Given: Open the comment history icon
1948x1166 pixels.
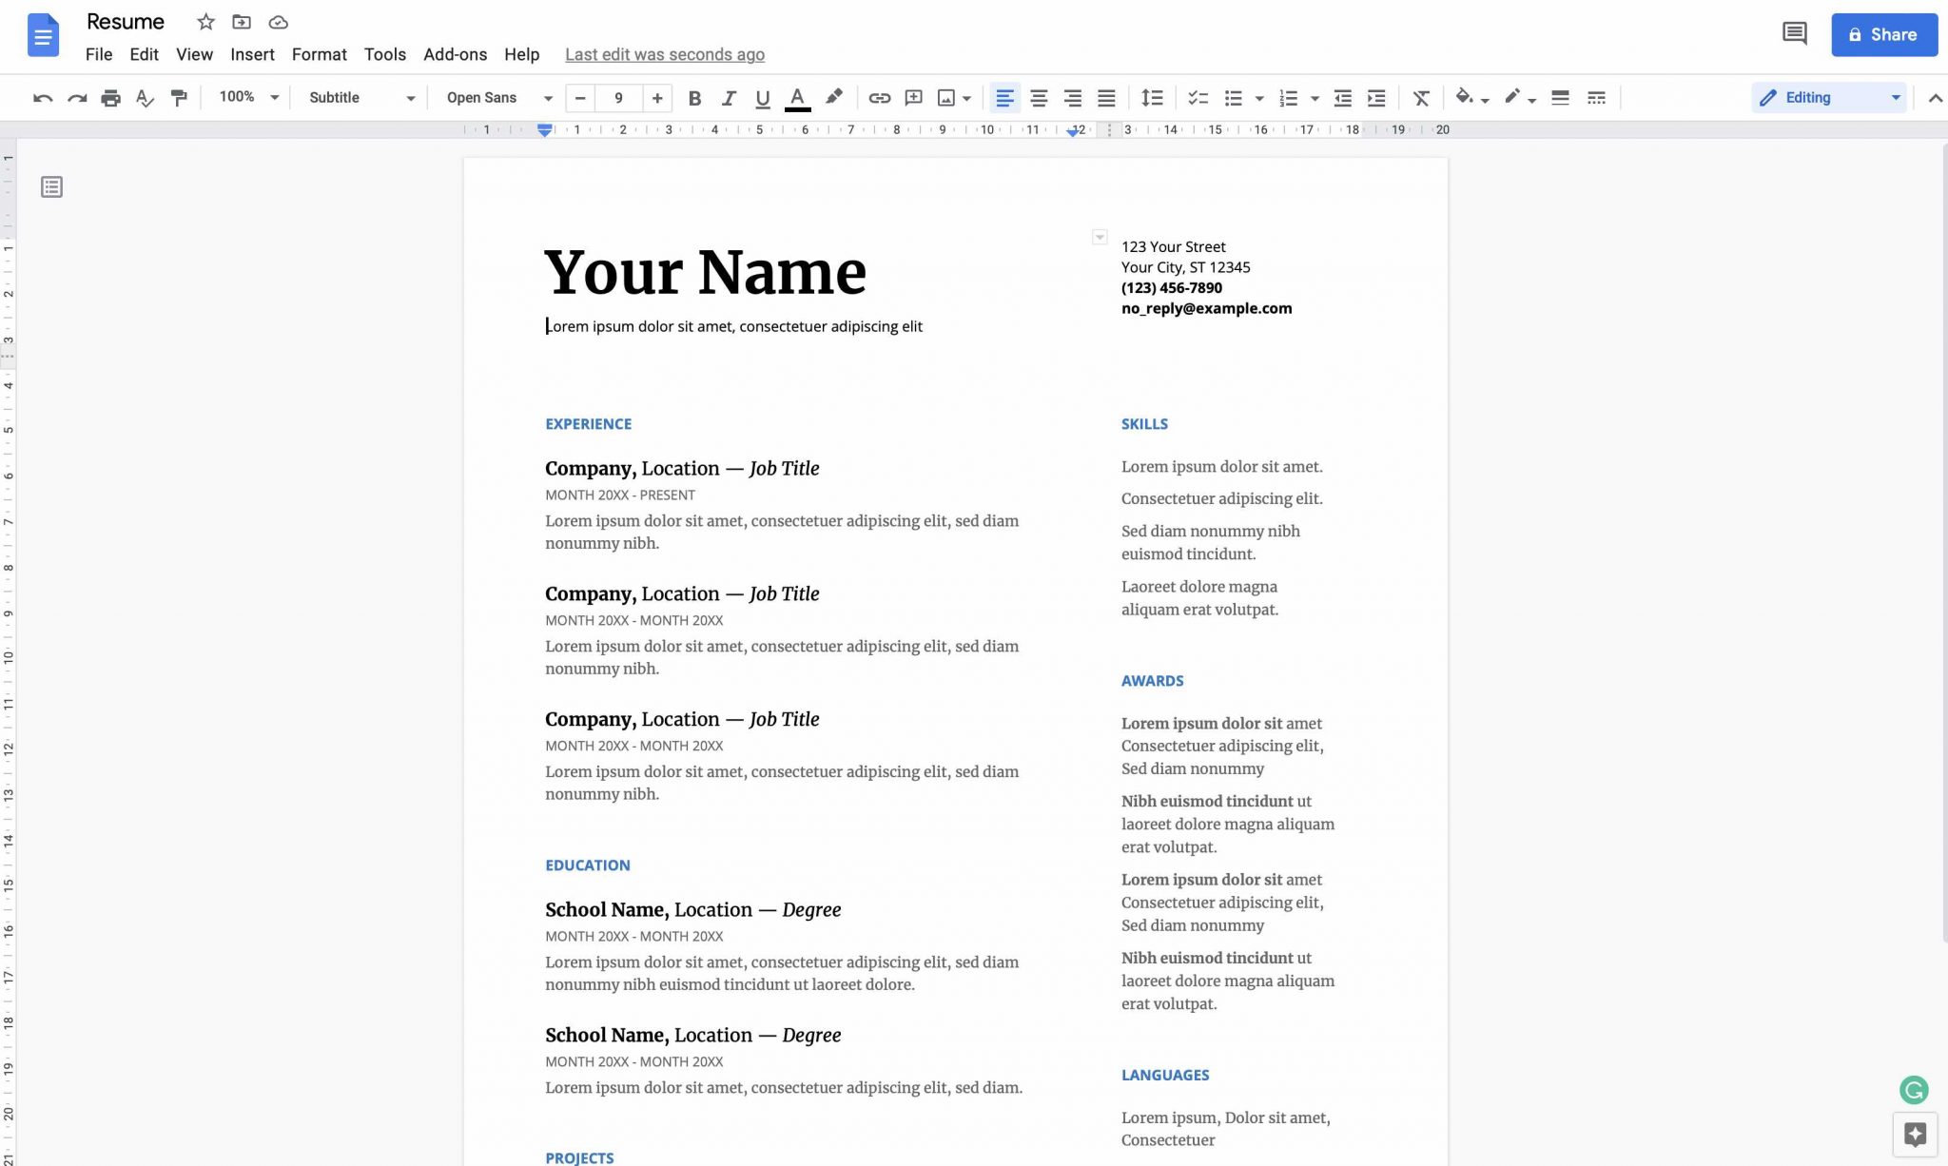Looking at the screenshot, I should pos(1794,34).
